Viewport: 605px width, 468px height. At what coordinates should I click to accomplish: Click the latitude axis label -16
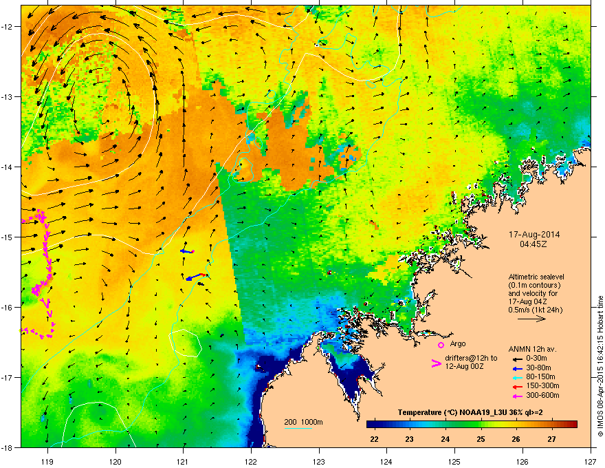coord(7,308)
